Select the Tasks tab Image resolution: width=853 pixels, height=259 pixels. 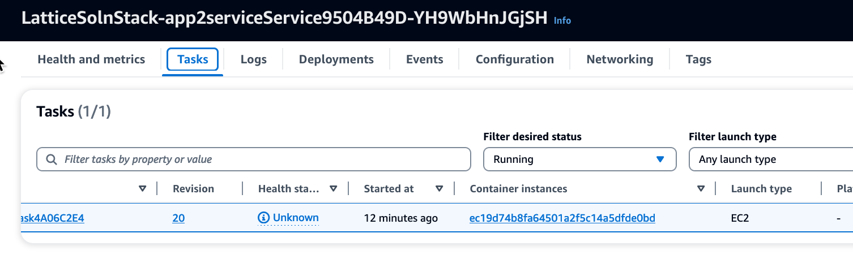pyautogui.click(x=193, y=59)
